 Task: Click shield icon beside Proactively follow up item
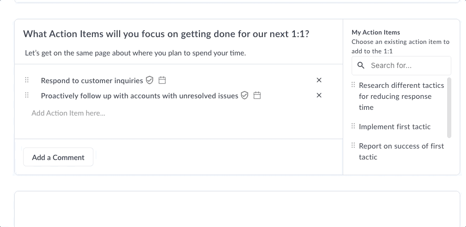pos(245,95)
